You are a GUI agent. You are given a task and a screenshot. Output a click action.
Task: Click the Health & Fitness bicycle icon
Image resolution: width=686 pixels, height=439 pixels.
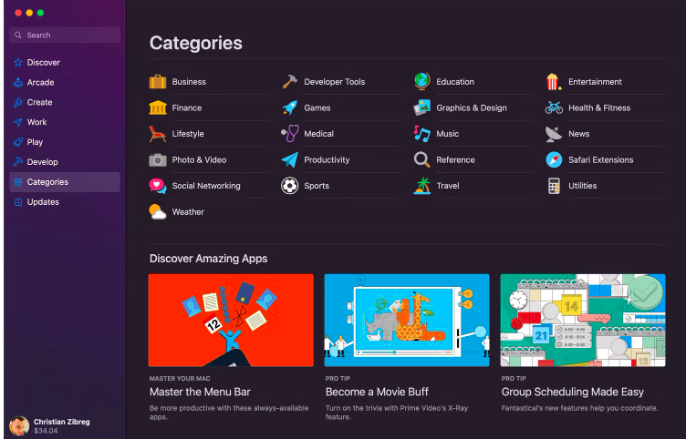point(554,107)
